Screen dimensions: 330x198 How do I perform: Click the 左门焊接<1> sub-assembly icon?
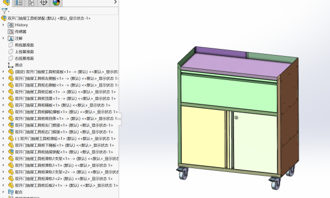(11, 125)
